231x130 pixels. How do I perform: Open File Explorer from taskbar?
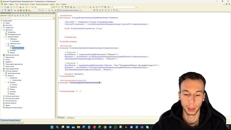coord(79,127)
